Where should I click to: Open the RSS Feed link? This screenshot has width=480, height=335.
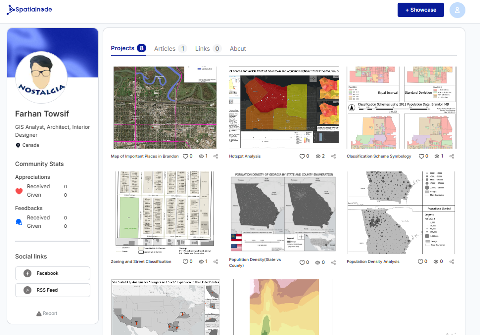(53, 290)
